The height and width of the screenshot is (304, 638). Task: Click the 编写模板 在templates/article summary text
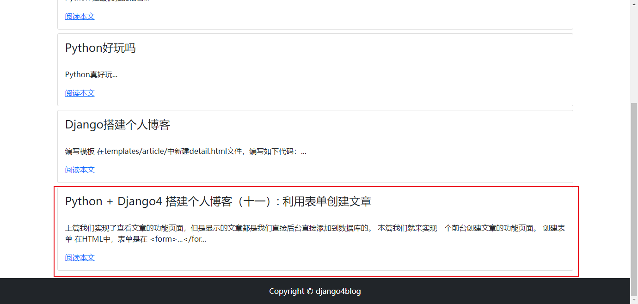pyautogui.click(x=185, y=151)
